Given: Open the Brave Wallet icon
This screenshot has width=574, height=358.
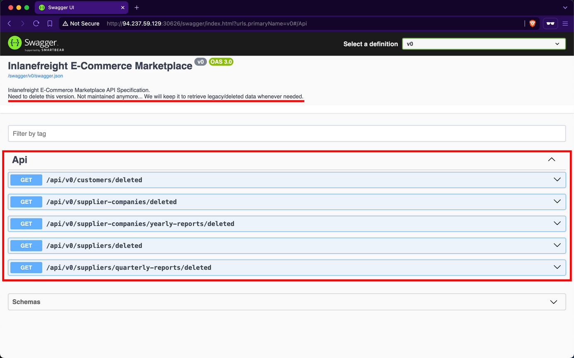Looking at the screenshot, I should point(550,24).
